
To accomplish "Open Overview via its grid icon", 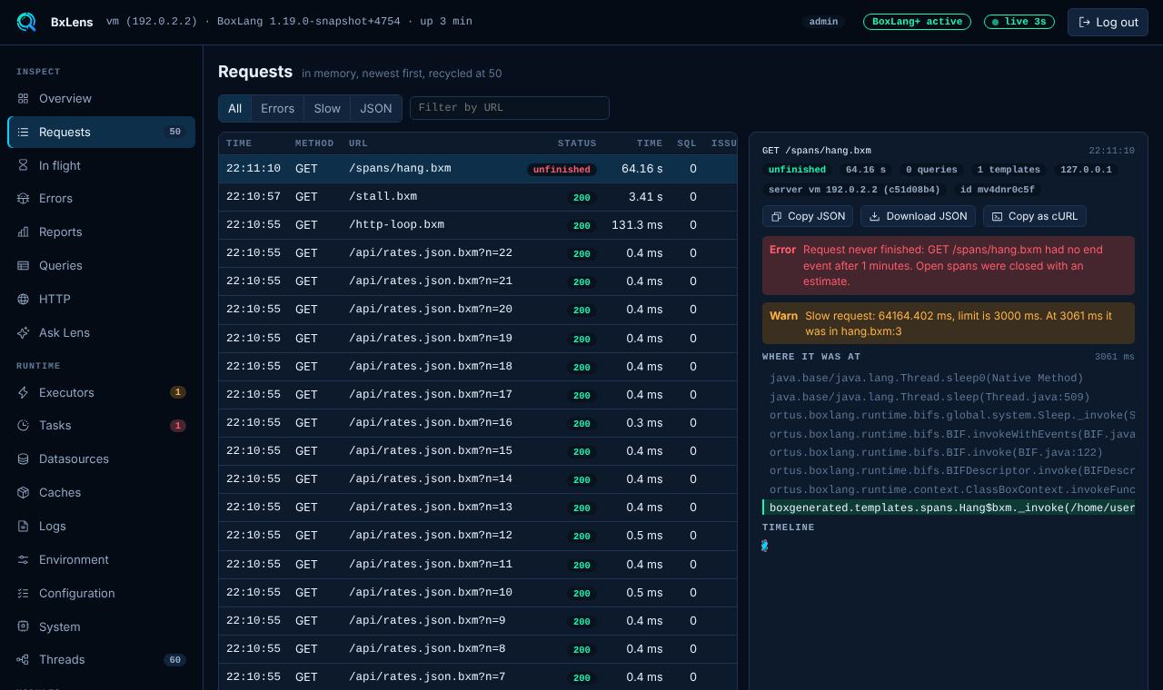I will tap(23, 98).
